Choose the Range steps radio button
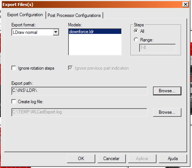 136,40
